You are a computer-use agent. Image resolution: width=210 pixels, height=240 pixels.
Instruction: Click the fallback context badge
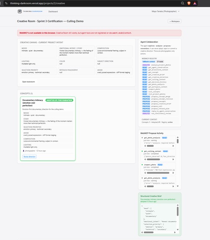(148, 62)
